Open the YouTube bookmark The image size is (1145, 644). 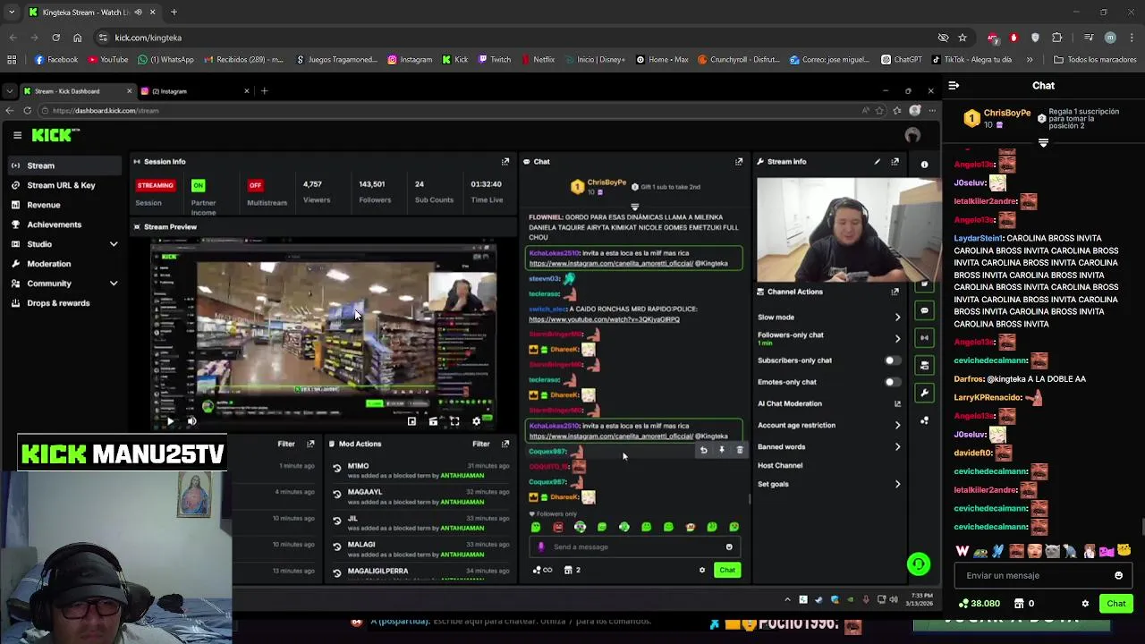(107, 60)
